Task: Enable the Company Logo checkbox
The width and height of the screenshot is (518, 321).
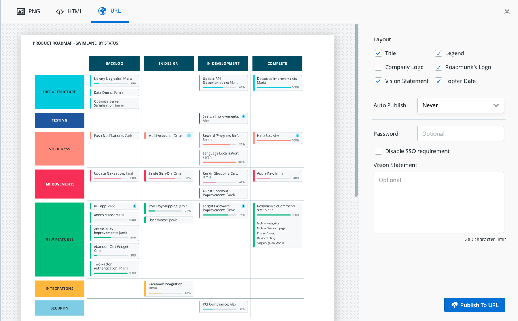Action: [378, 67]
